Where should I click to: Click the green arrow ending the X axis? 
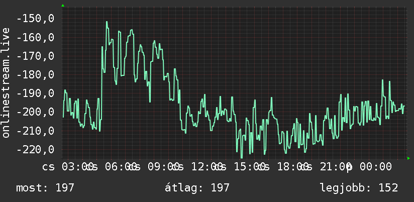408,158
